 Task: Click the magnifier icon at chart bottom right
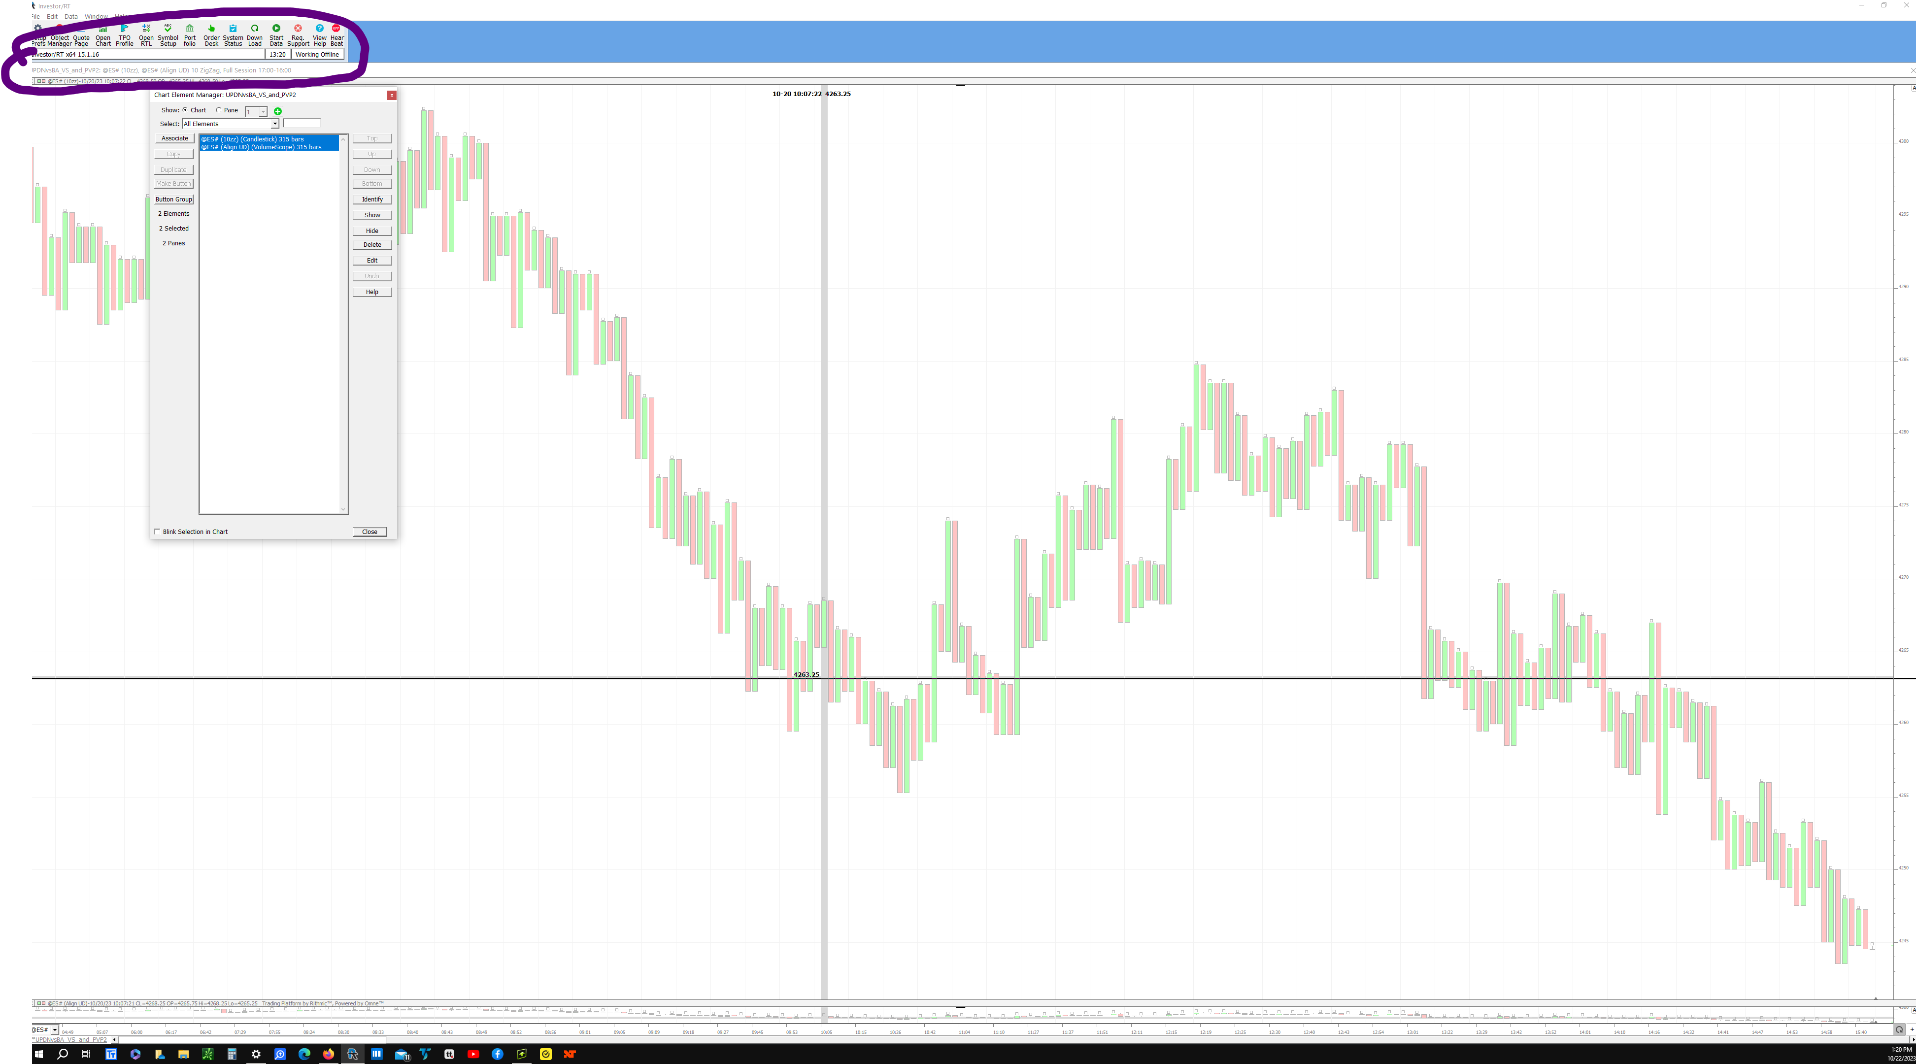tap(1899, 1030)
